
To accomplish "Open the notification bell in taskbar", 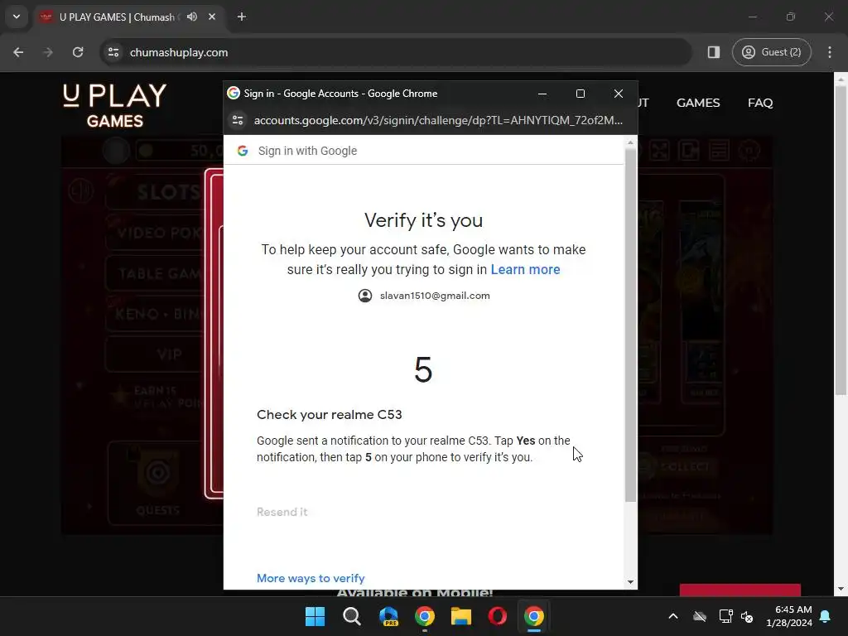I will (x=826, y=616).
